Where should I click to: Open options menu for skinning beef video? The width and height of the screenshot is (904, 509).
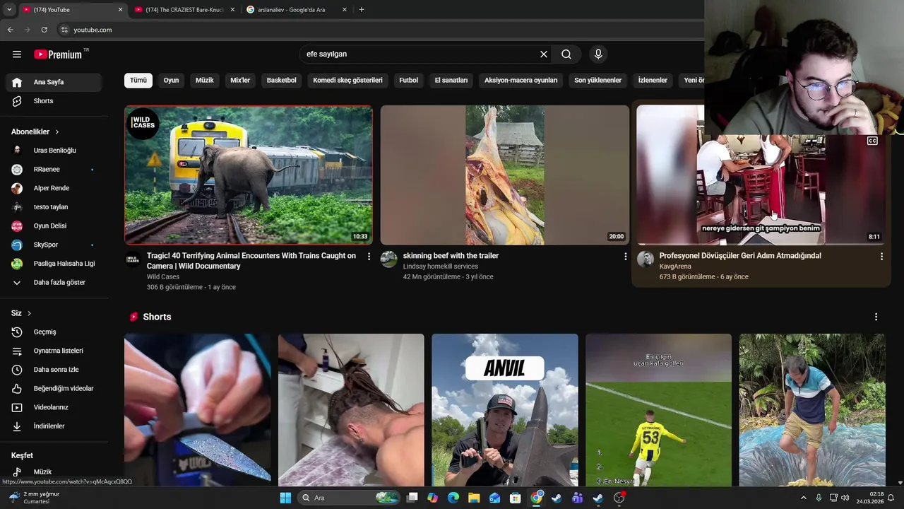coord(625,257)
